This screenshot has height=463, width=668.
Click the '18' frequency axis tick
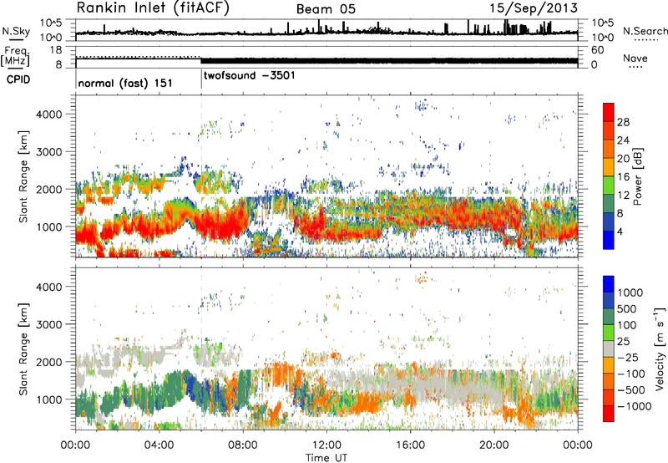coord(56,50)
